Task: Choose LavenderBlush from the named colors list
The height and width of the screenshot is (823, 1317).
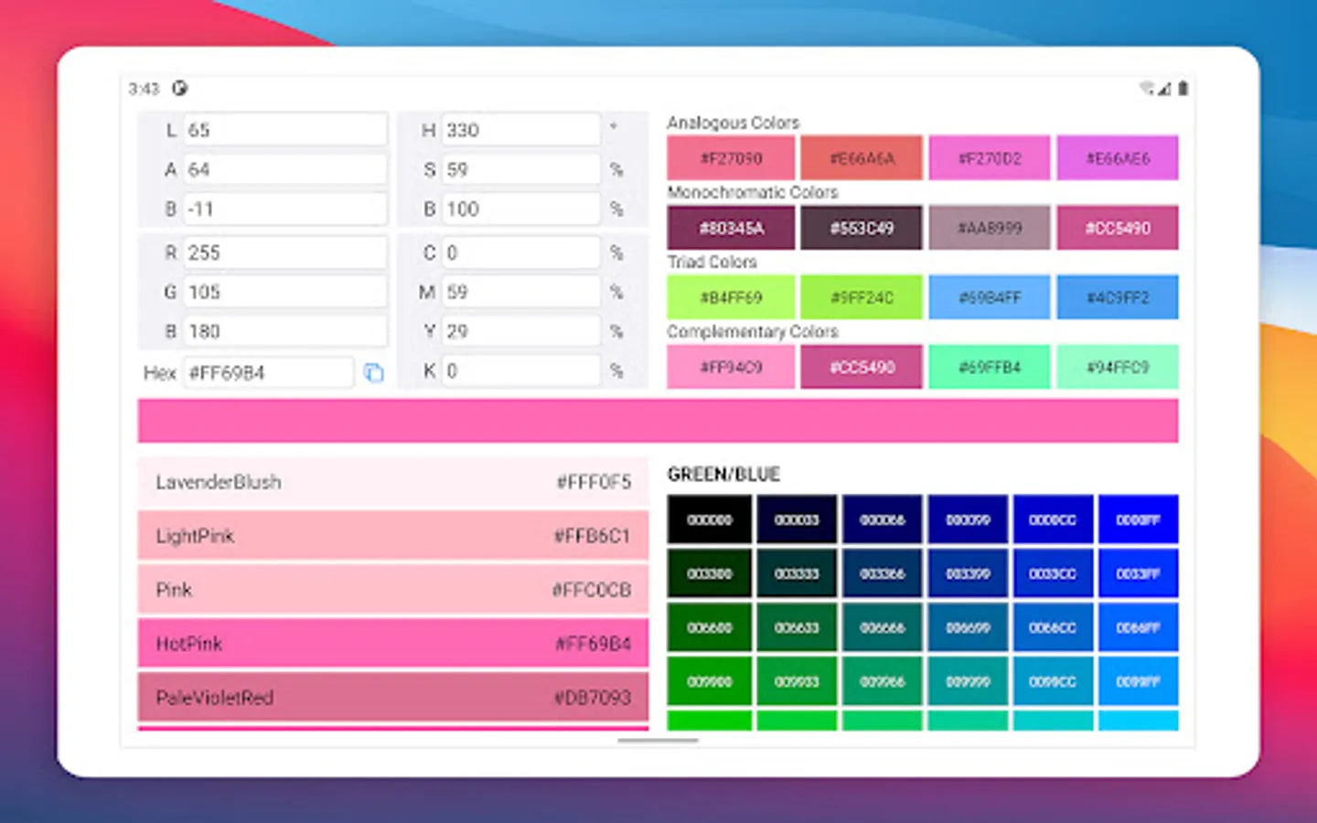Action: pos(393,482)
